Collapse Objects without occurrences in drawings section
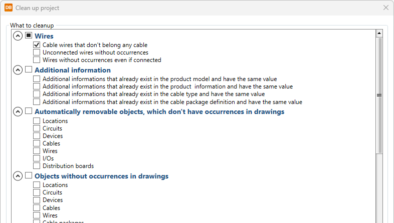 (x=18, y=176)
